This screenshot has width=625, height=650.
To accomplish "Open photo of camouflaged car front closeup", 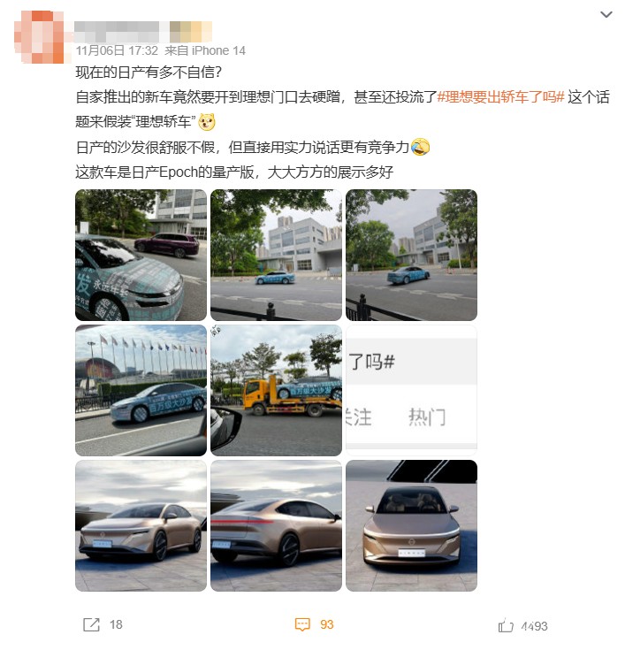I will [x=141, y=255].
